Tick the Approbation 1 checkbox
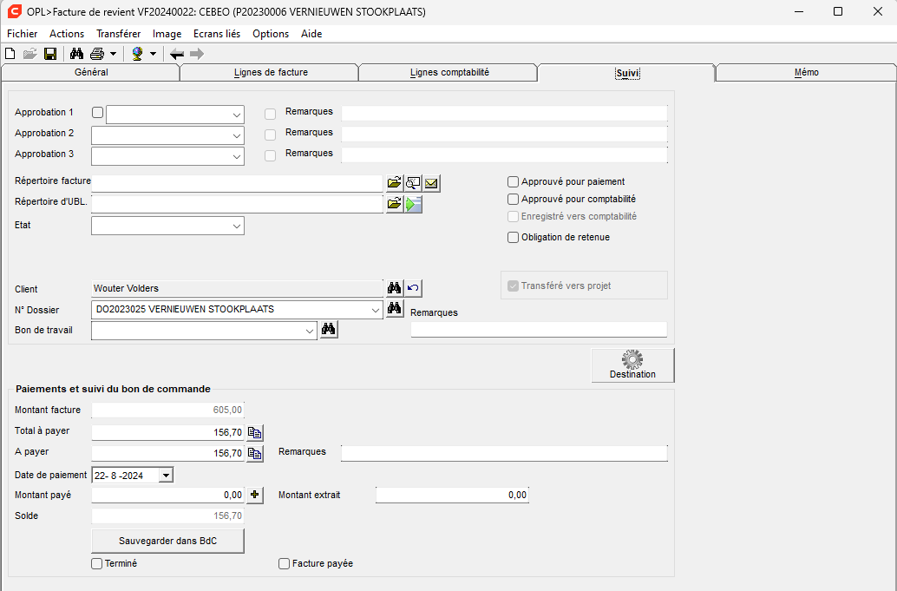 [98, 112]
